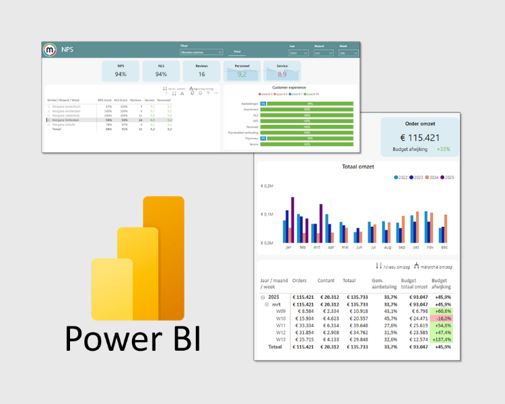This screenshot has width=505, height=404.
Task: Click the copy visual icon above NPS matrix
Action: click(x=193, y=93)
